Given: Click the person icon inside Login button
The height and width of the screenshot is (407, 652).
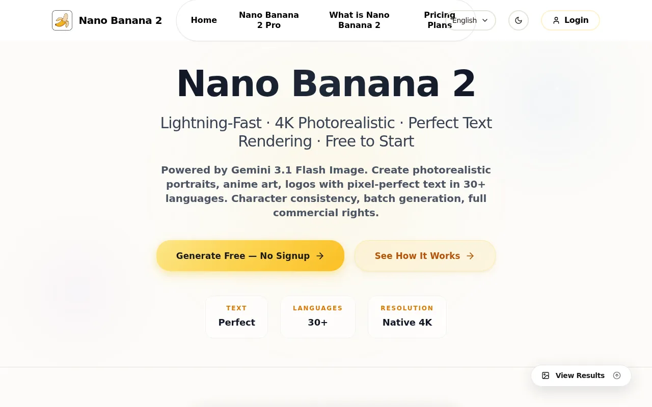Looking at the screenshot, I should pos(556,20).
